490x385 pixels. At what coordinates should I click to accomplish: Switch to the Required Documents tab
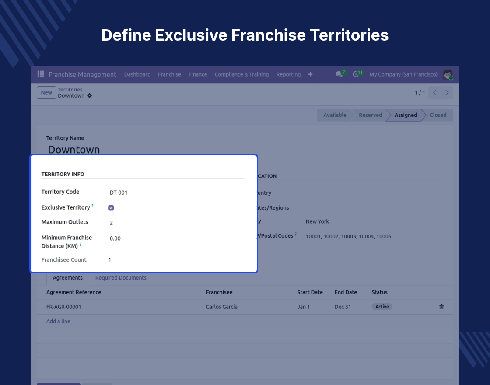[x=121, y=278]
